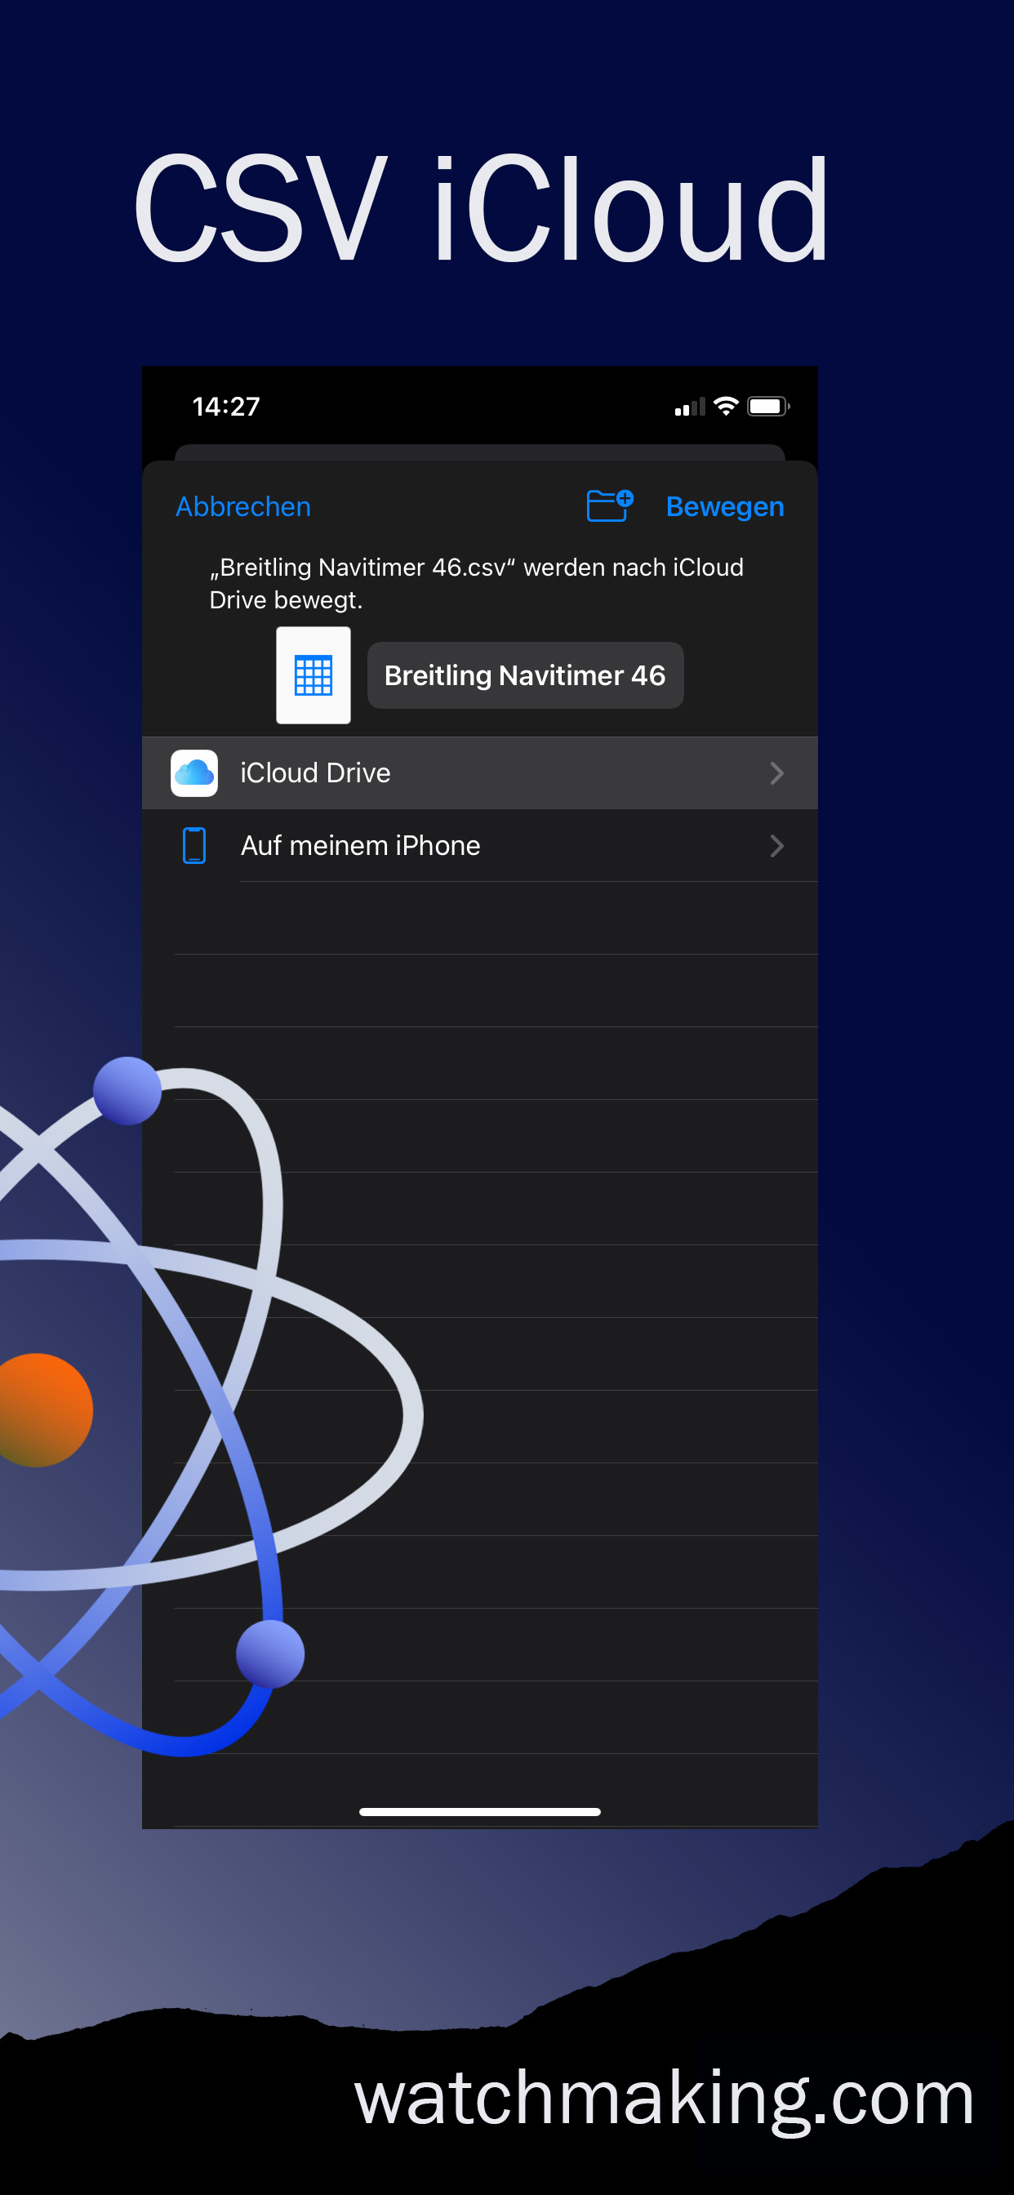
Task: Tap the cellular signal strength icon
Action: point(689,407)
